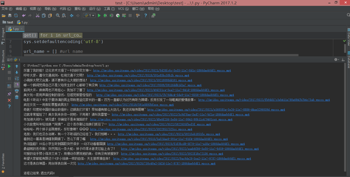This screenshot has height=177, width=350.
Task: Toggle the Pin Tab icon in the Run panel
Action: (9, 94)
